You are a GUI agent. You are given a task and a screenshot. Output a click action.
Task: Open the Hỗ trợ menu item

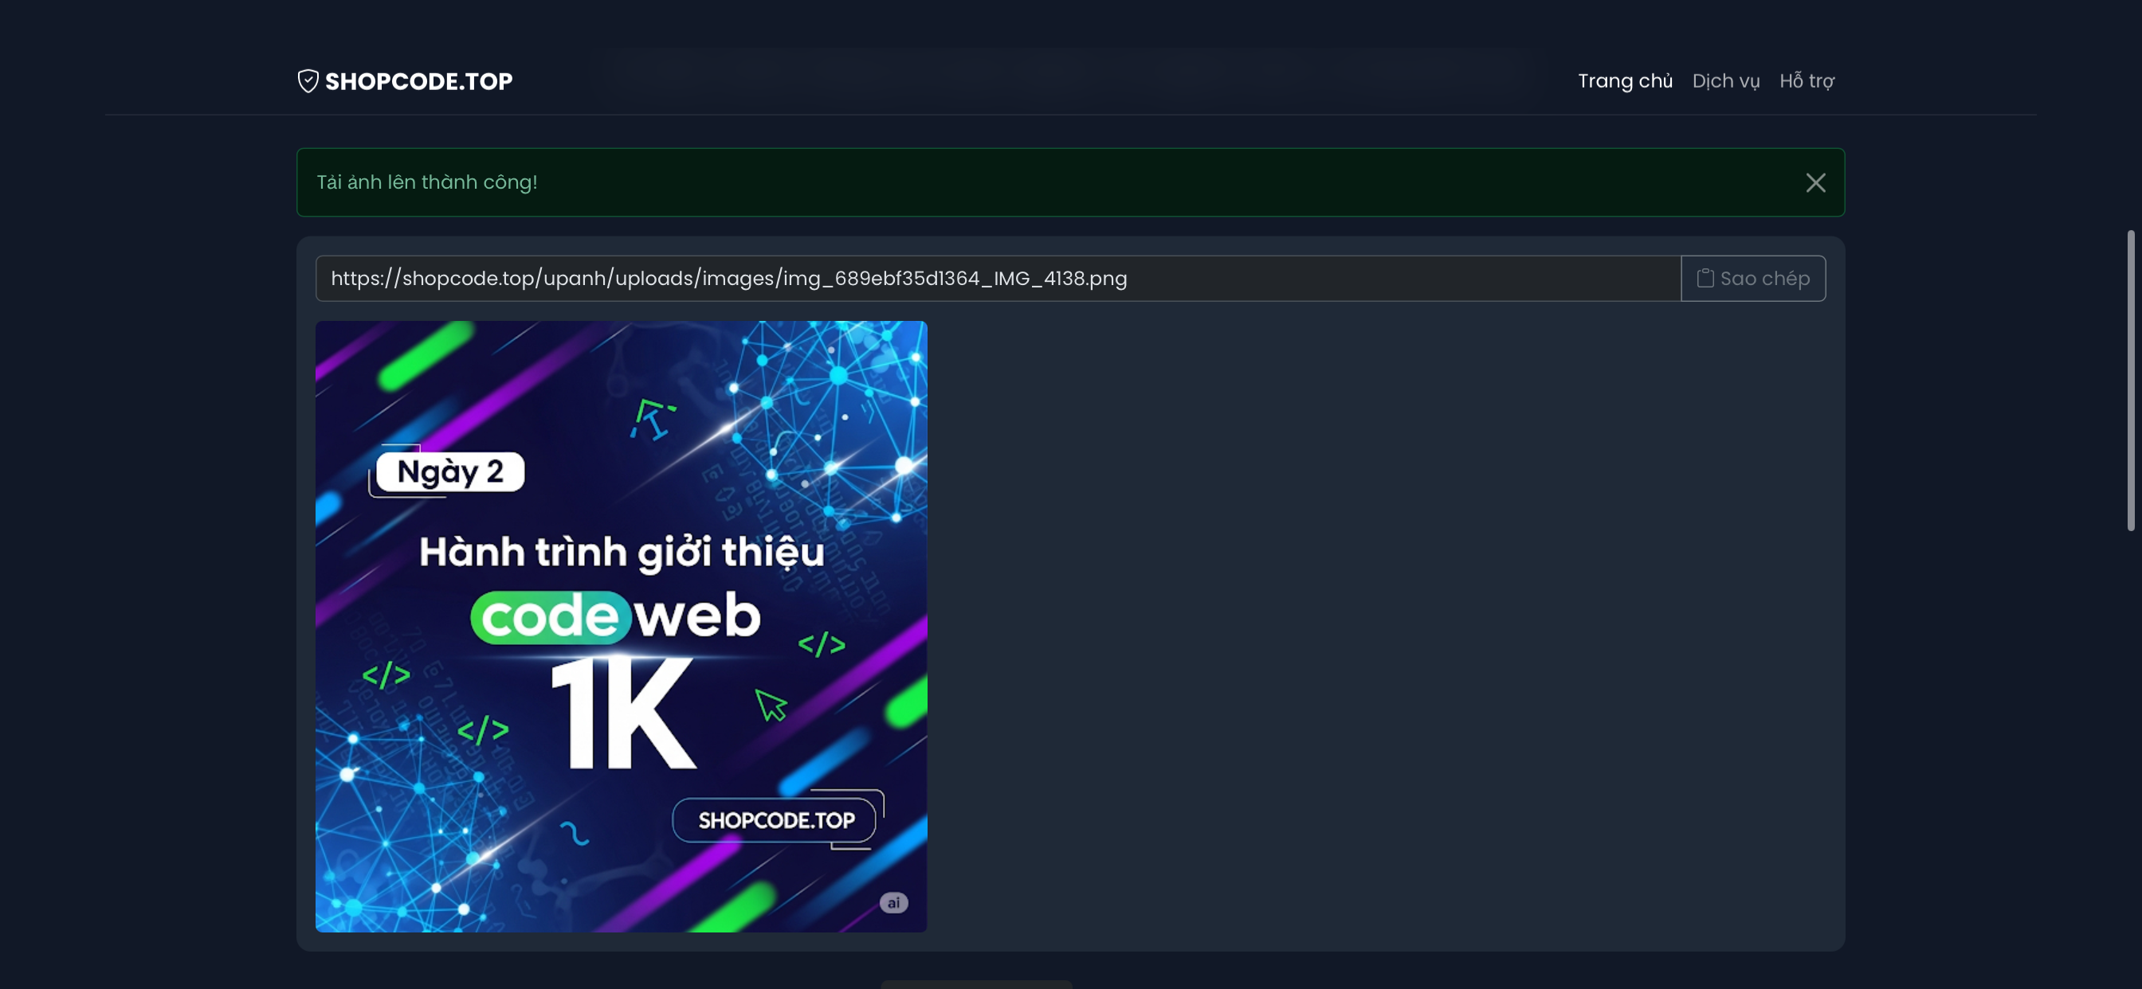1806,80
